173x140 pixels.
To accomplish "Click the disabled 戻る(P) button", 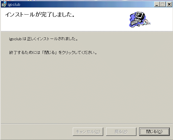I will click(121, 131).
